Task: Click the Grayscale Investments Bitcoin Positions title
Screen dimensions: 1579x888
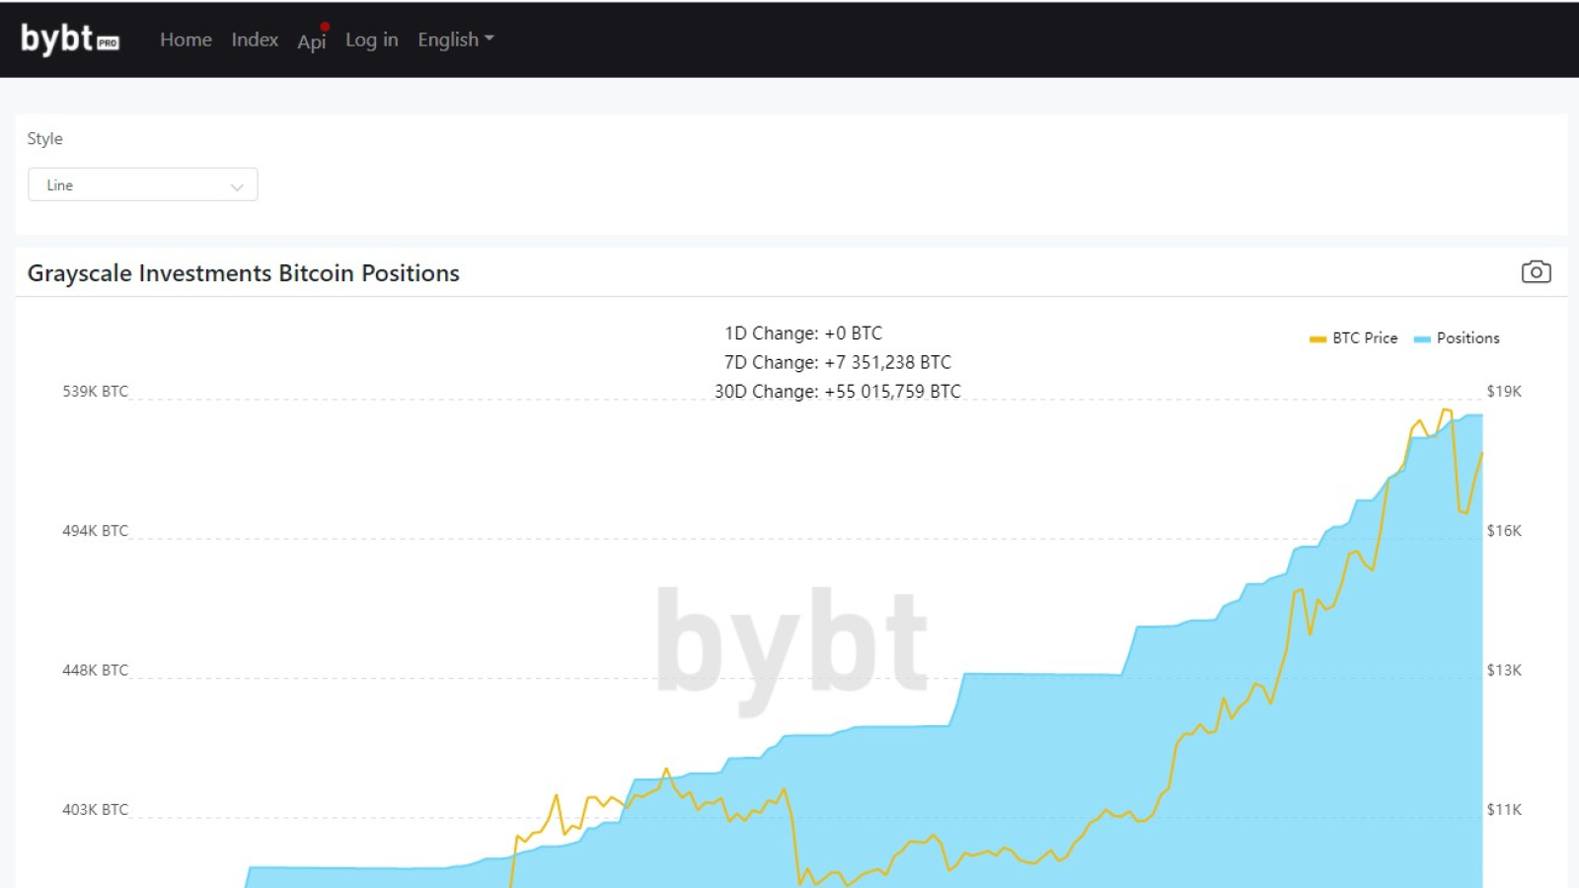Action: pyautogui.click(x=244, y=273)
